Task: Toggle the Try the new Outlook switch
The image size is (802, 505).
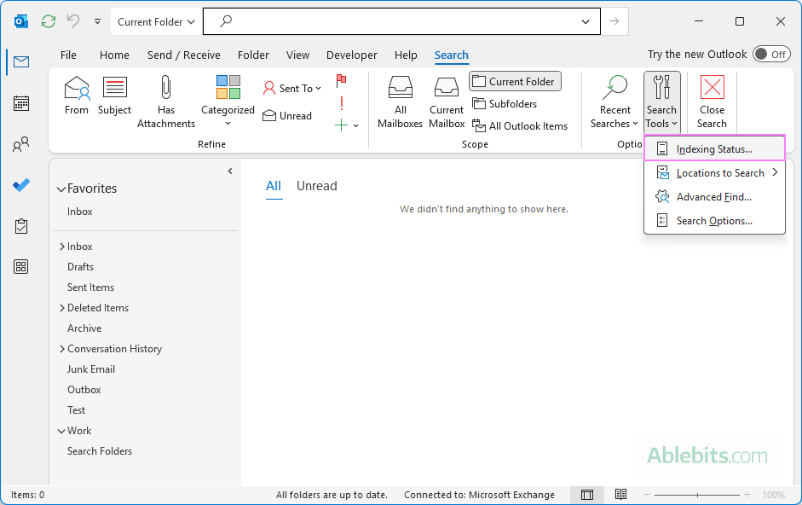Action: [771, 54]
